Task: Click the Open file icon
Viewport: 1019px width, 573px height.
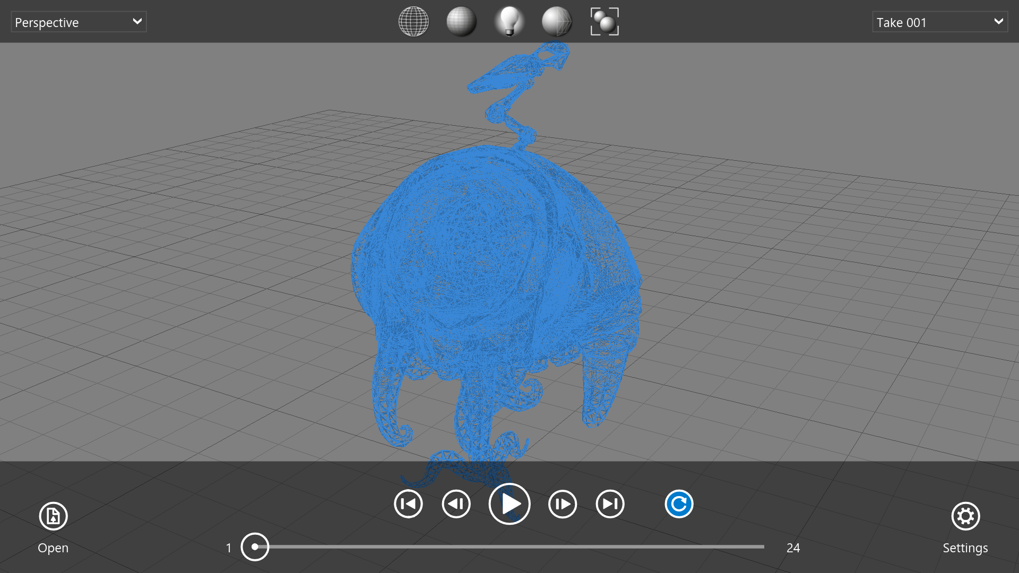Action: point(53,516)
